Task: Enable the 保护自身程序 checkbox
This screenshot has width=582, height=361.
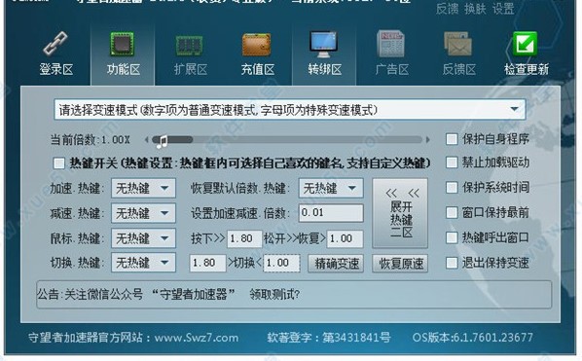Action: tap(452, 139)
